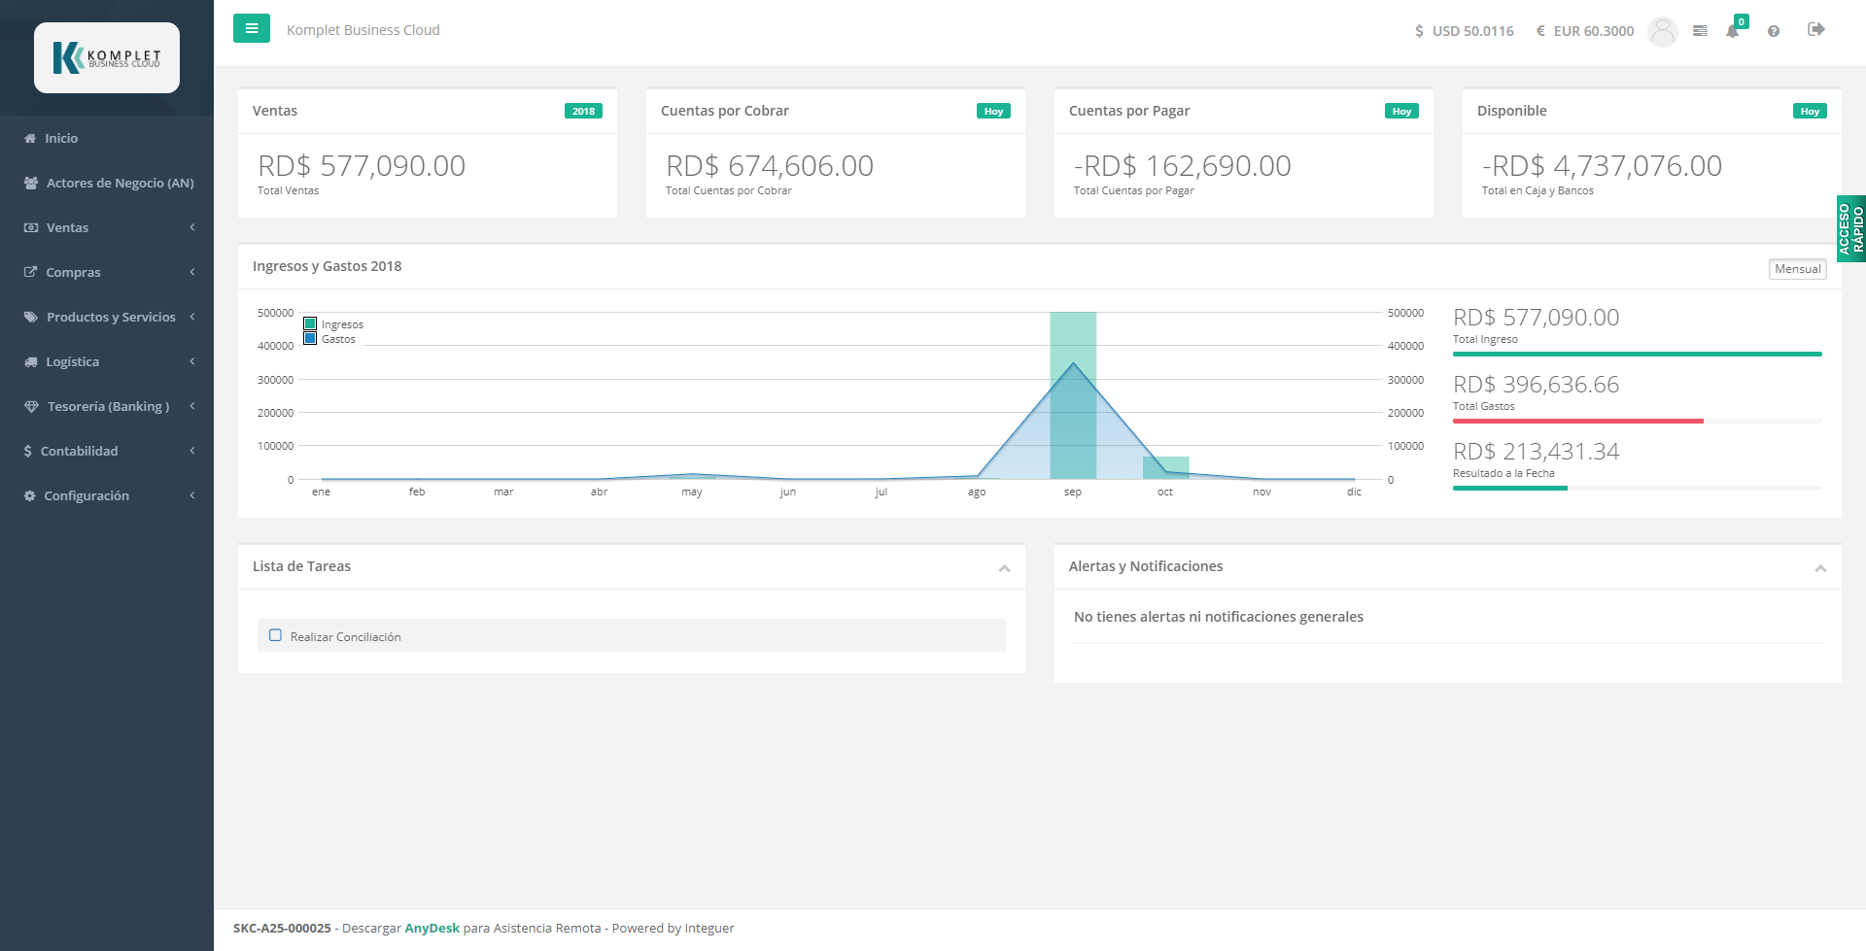1866x951 pixels.
Task: Click the external-link icon beside Compras
Action: (x=30, y=272)
